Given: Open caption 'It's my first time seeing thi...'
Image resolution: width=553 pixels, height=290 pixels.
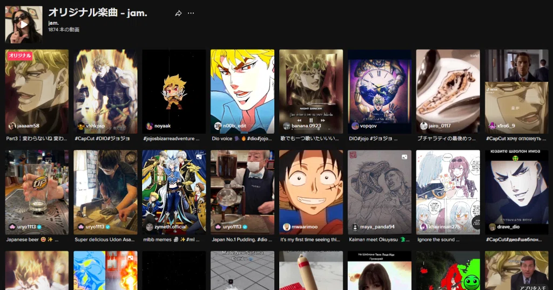Looking at the screenshot, I should [x=310, y=240].
